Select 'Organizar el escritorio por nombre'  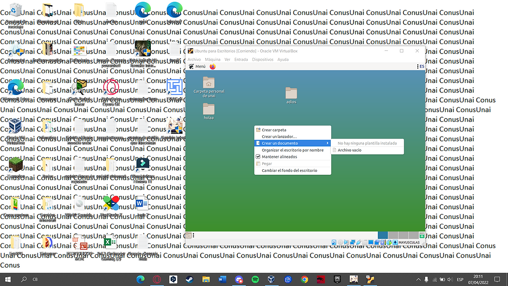tap(292, 150)
